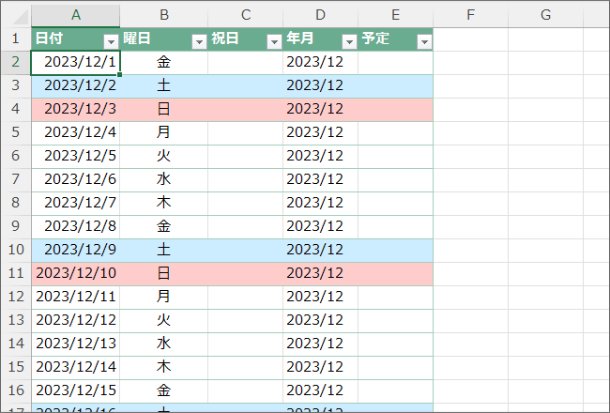Click 2023/12 年月 cell in row 4
This screenshot has width=610, height=413.
pos(321,109)
